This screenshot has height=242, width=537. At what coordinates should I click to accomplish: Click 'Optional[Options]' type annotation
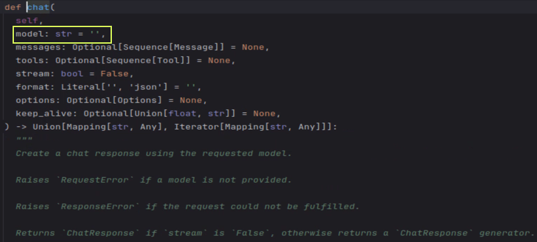click(x=115, y=101)
